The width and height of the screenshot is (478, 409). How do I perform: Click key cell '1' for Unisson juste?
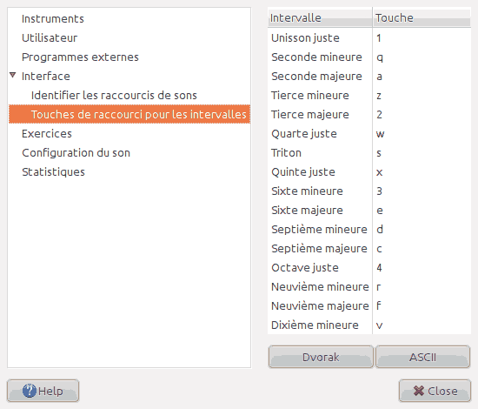click(x=422, y=38)
